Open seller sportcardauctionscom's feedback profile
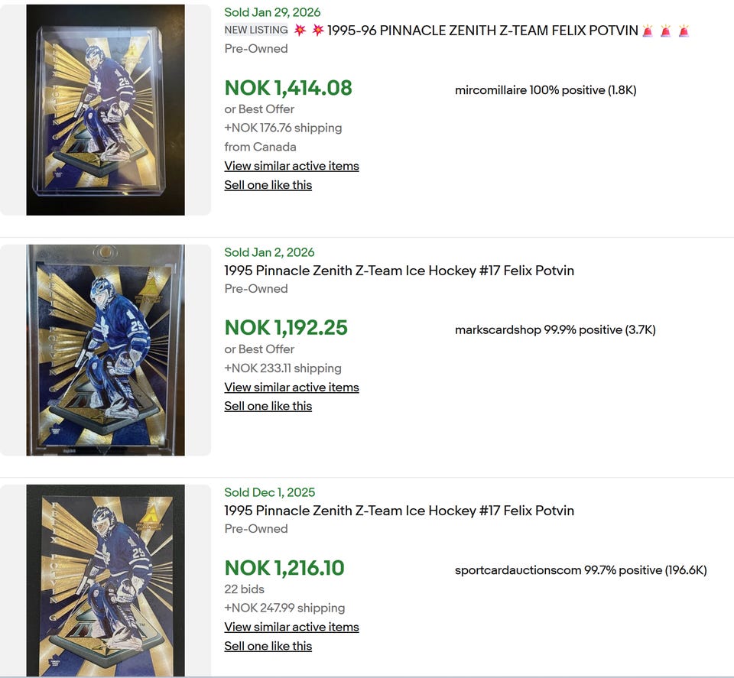 [x=580, y=570]
